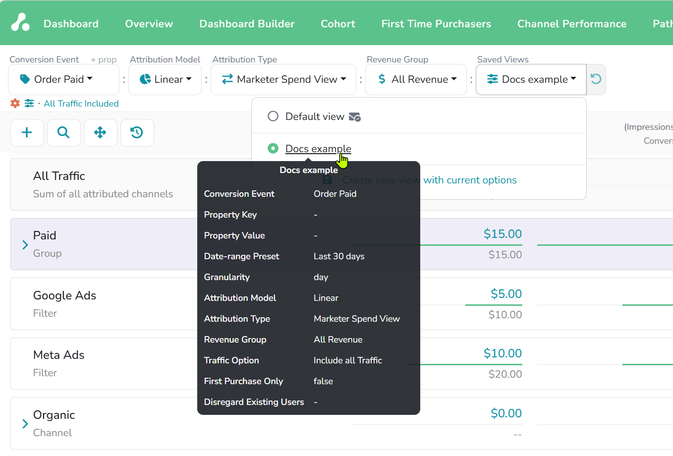Image resolution: width=673 pixels, height=456 pixels.
Task: Click the + prop link
Action: (104, 59)
